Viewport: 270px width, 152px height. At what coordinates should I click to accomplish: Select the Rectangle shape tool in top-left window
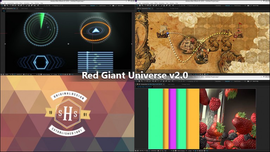click(x=18, y=6)
